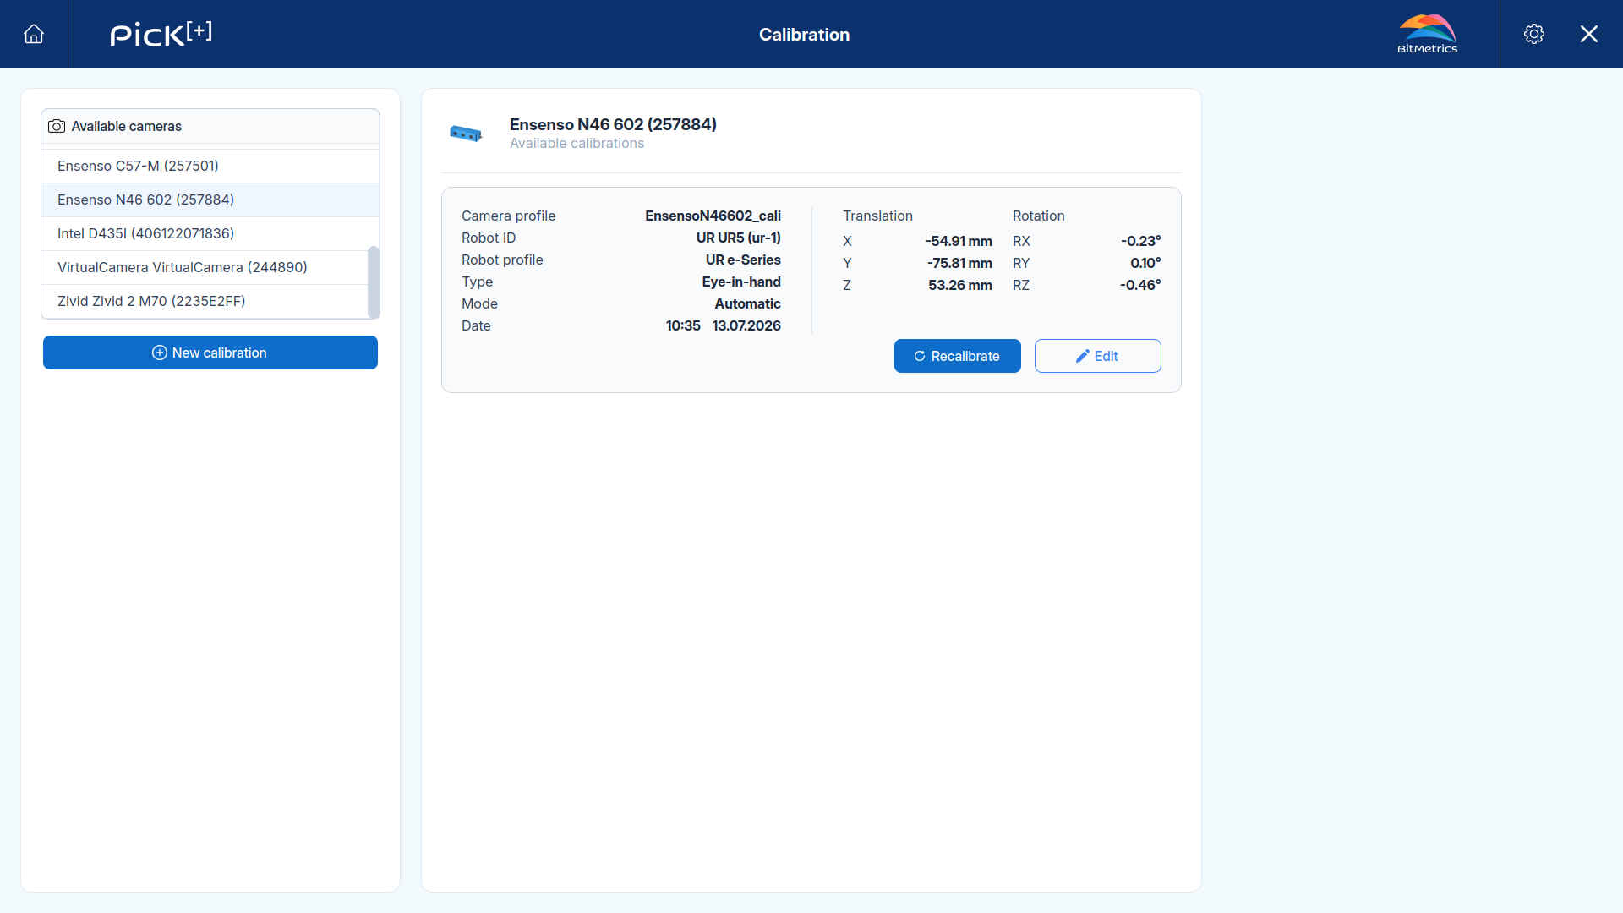Image resolution: width=1623 pixels, height=913 pixels.
Task: Click the Recalibrate button
Action: tap(958, 356)
